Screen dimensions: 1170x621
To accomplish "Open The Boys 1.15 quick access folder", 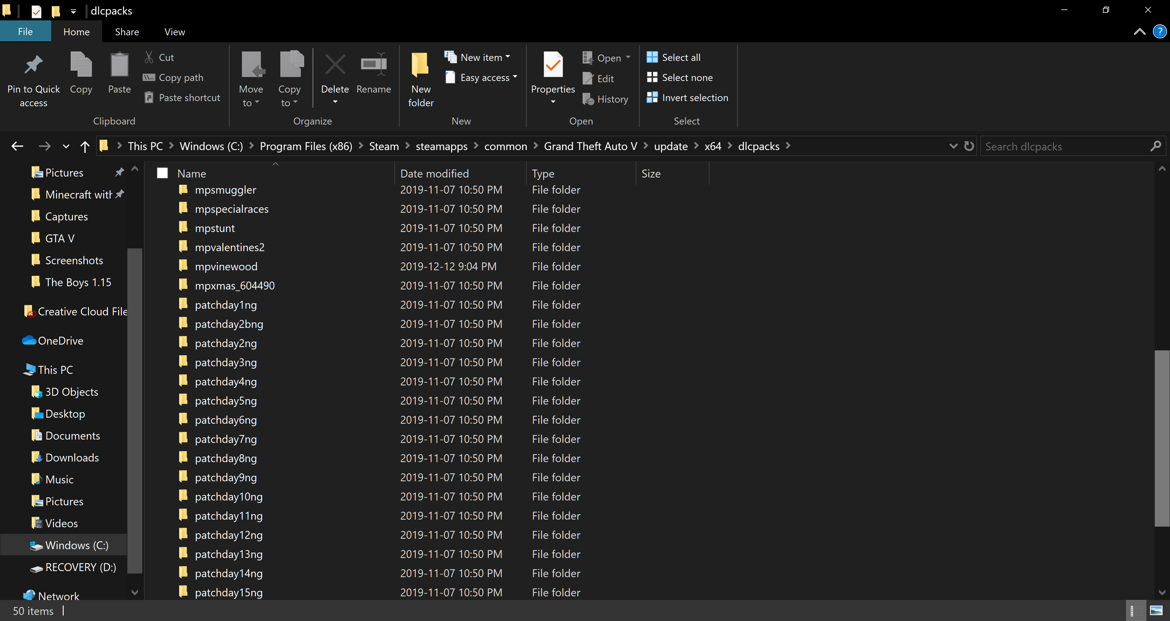I will 71,282.
